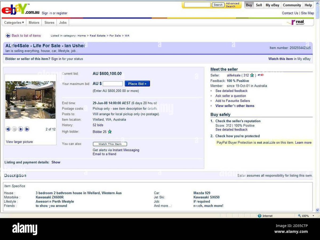Show listing and payment details
Viewport: 320px width, 240px height.
(x=56, y=162)
